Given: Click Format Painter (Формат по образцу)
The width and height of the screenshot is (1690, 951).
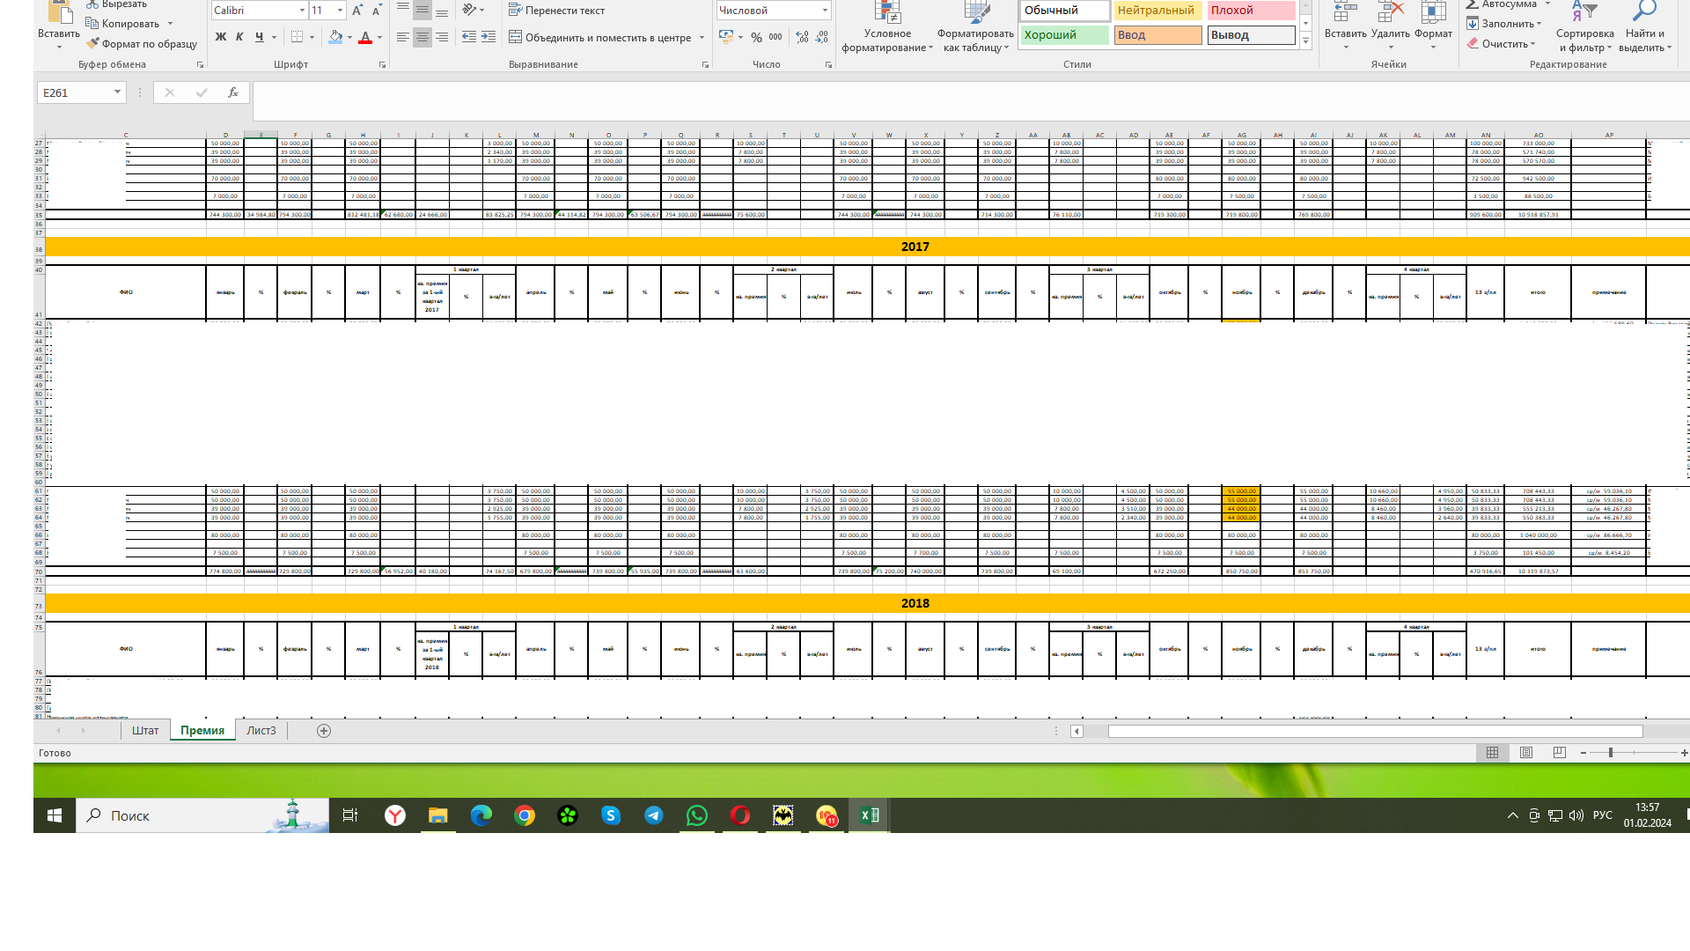Looking at the screenshot, I should 141,44.
